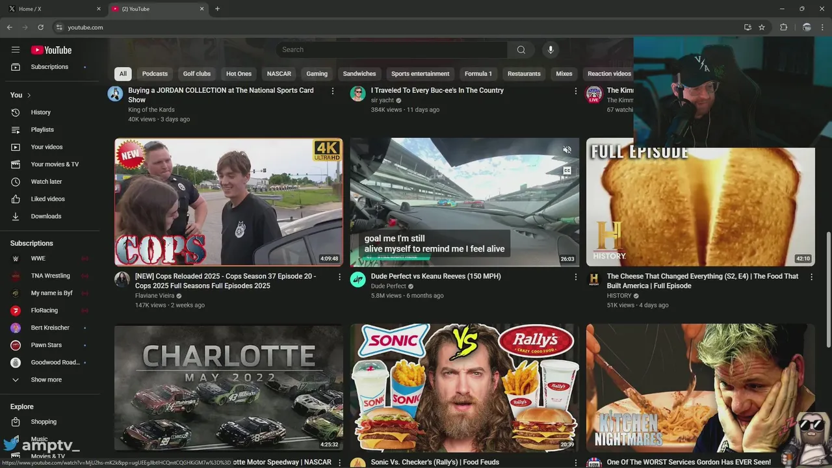Play the Charlotte May 2022 thumbnail
The height and width of the screenshot is (468, 832).
[x=229, y=387]
